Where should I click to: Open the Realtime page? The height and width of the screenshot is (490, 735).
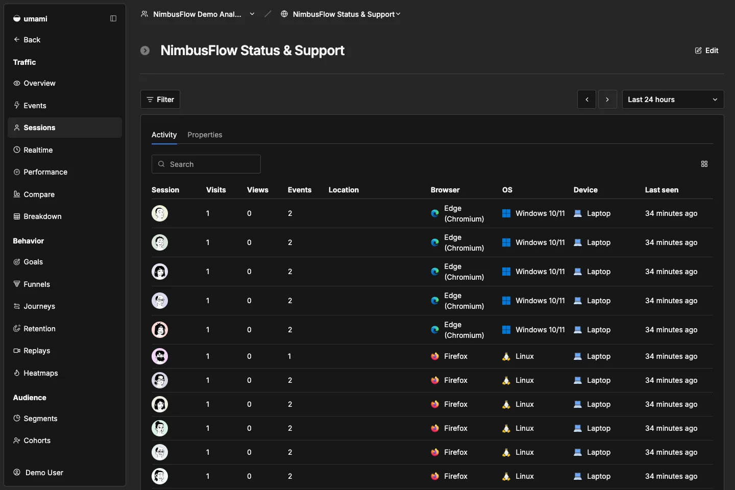65,150
